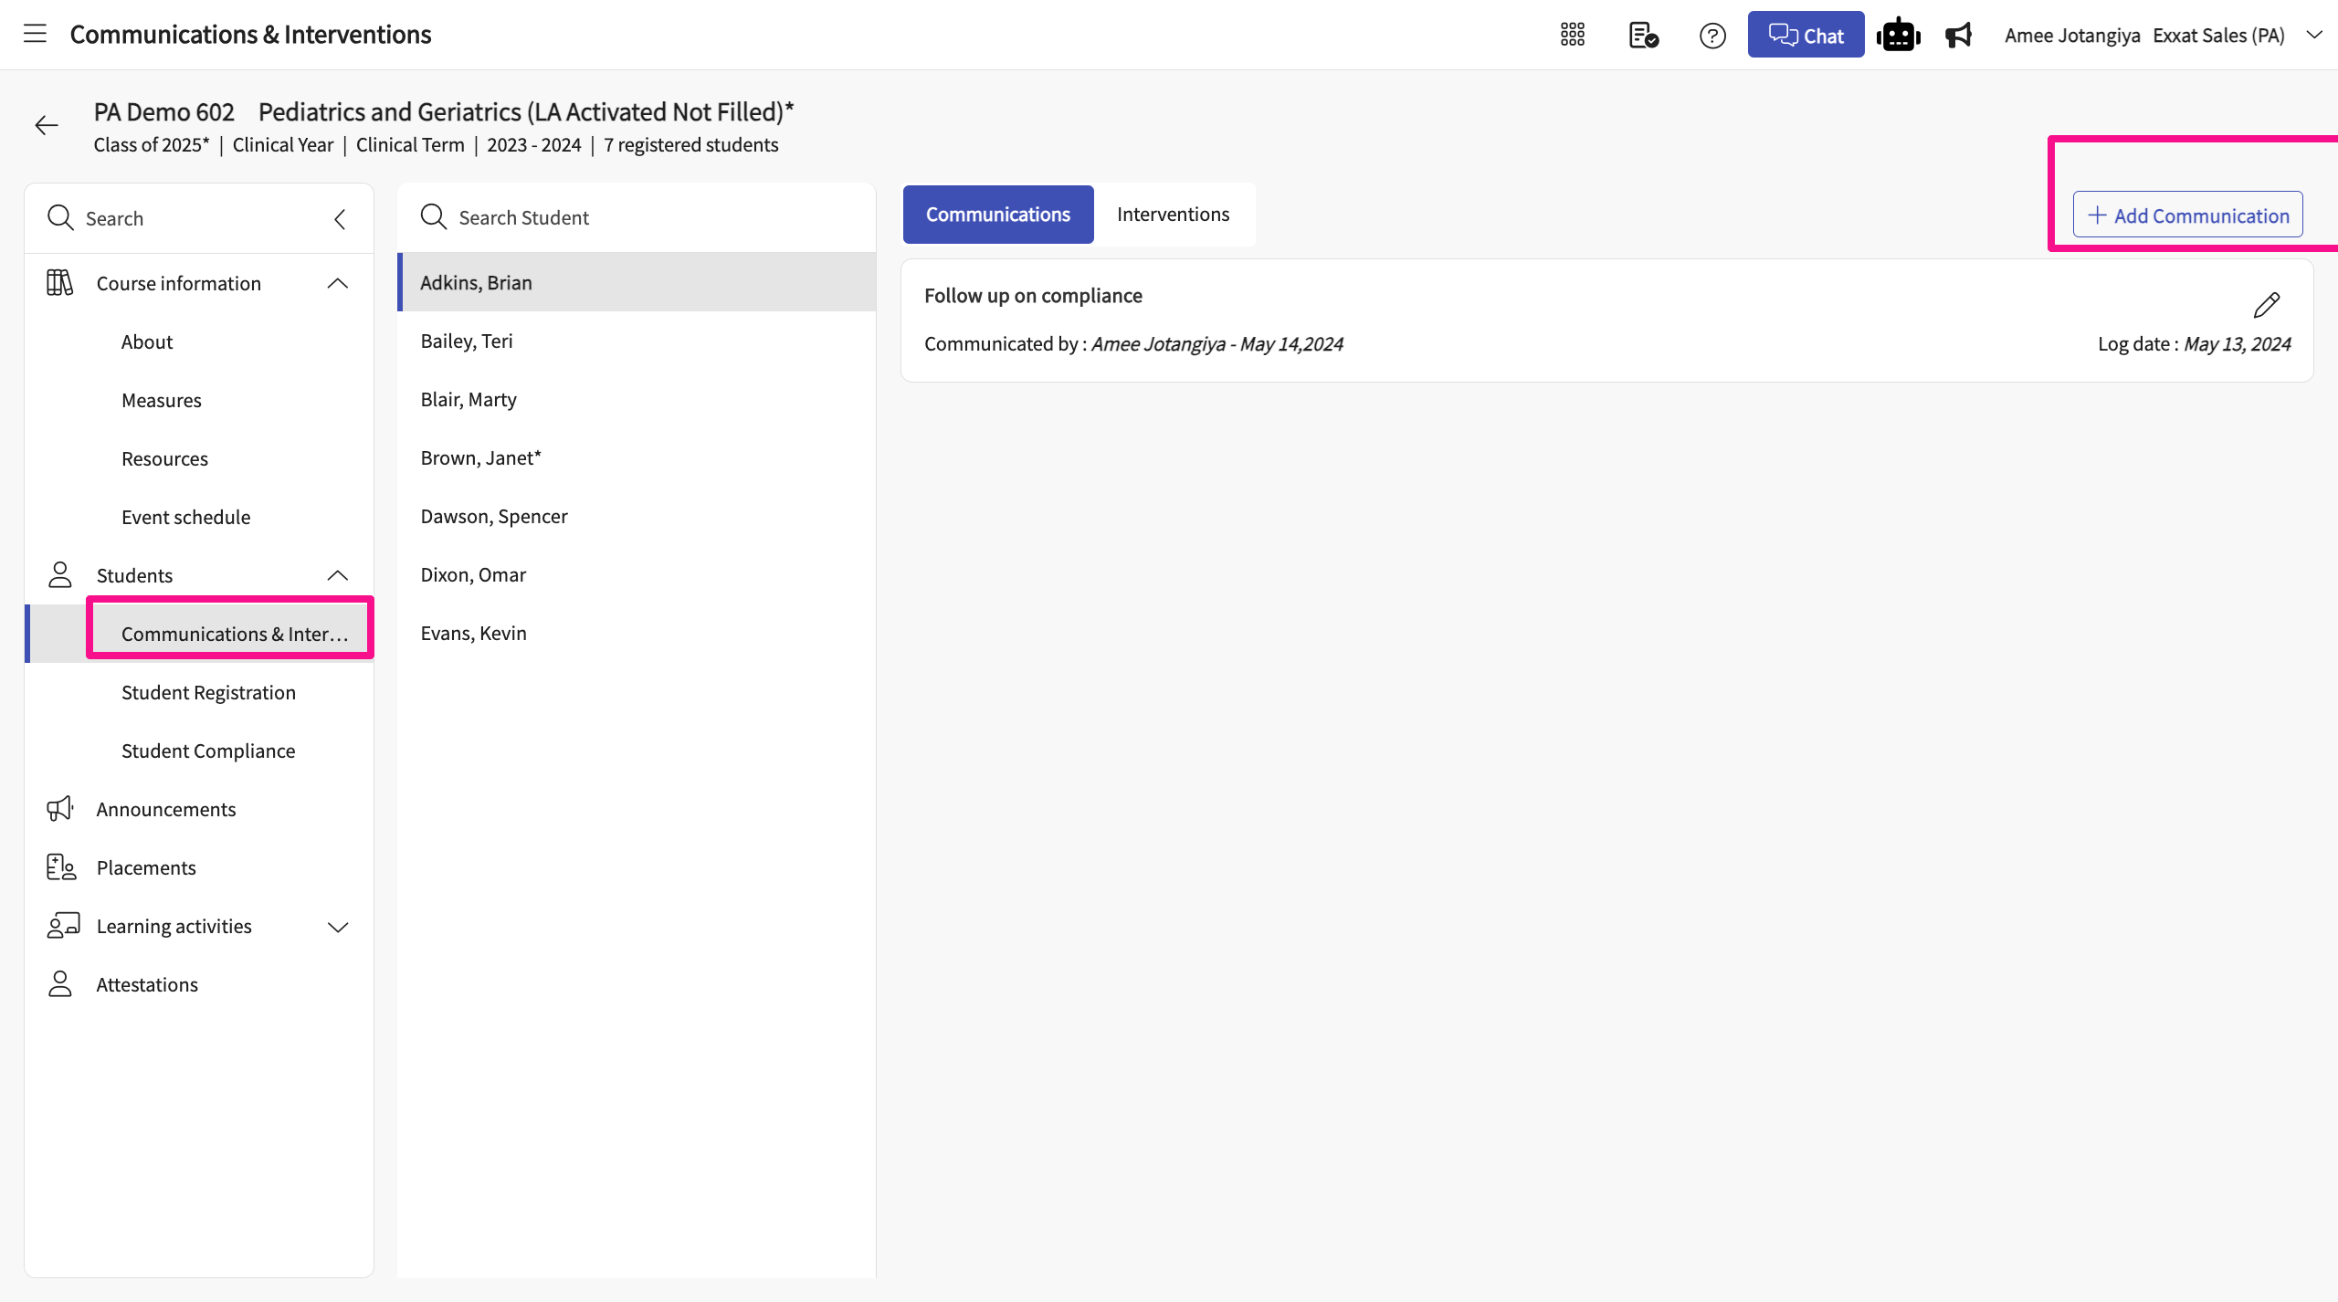Select the Communications tab

click(997, 215)
